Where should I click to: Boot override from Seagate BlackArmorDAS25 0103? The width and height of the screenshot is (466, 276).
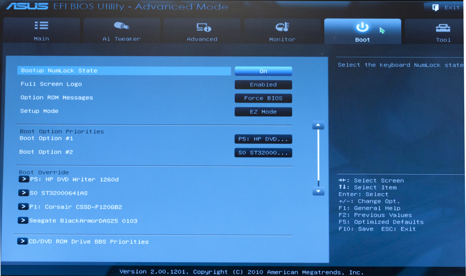tap(83, 221)
